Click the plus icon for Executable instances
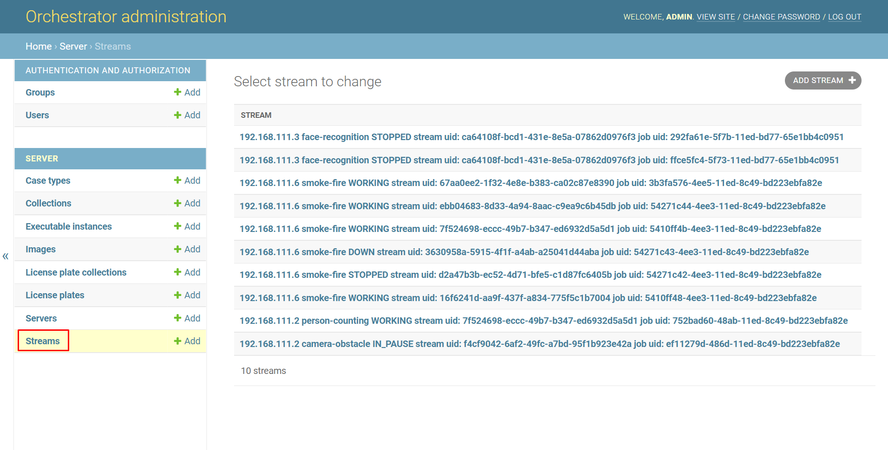The image size is (888, 450). point(177,226)
